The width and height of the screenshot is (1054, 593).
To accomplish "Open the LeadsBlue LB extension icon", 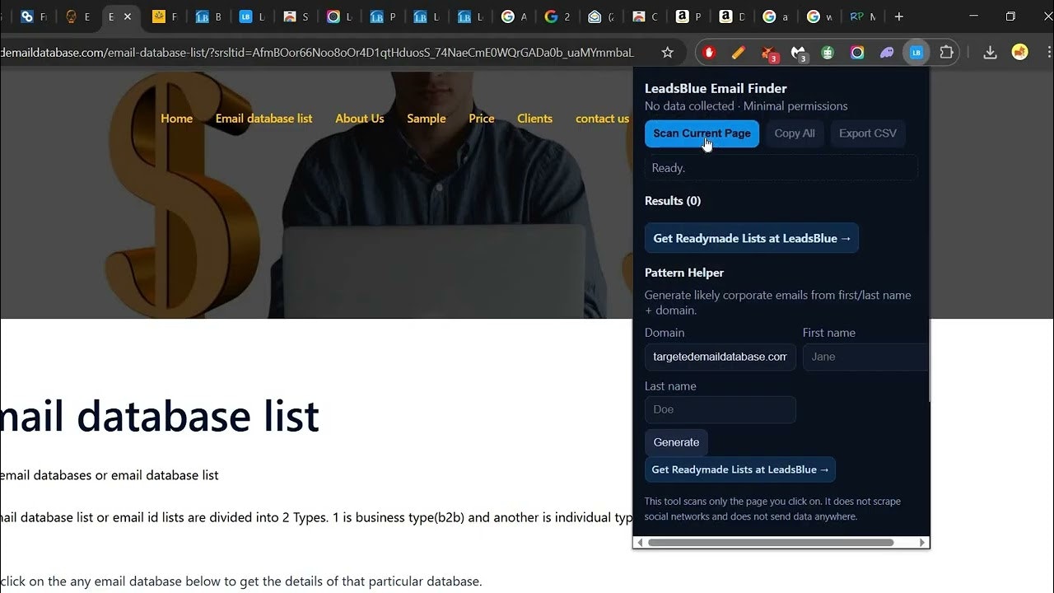I will click(x=916, y=52).
